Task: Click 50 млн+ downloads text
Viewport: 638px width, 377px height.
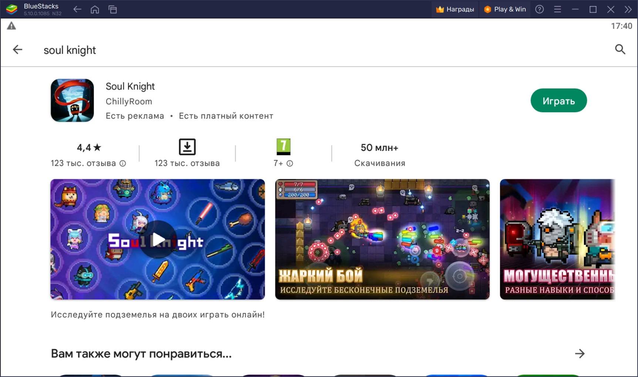Action: pos(379,147)
